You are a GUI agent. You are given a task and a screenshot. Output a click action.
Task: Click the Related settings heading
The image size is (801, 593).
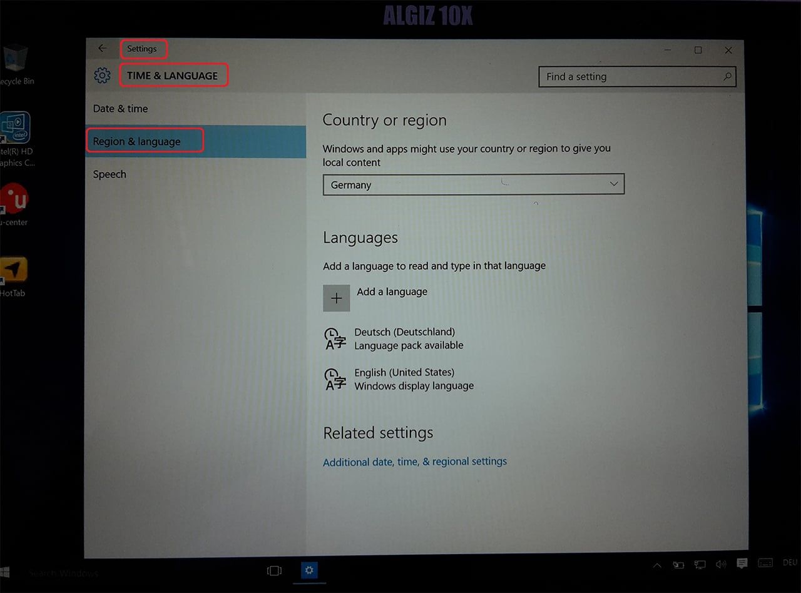(x=378, y=433)
